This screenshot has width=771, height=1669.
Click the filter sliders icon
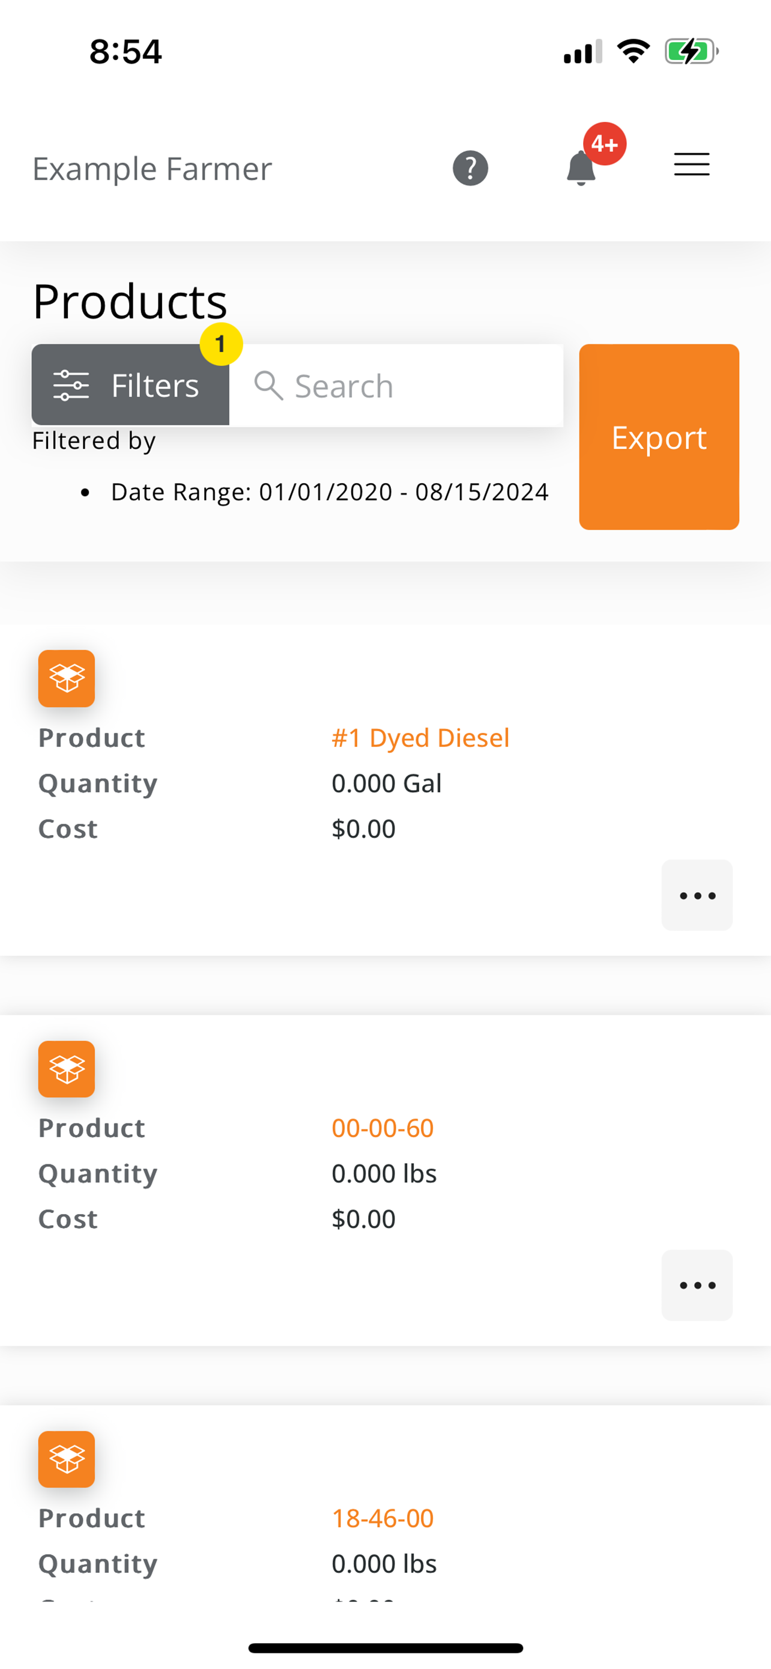pos(71,386)
